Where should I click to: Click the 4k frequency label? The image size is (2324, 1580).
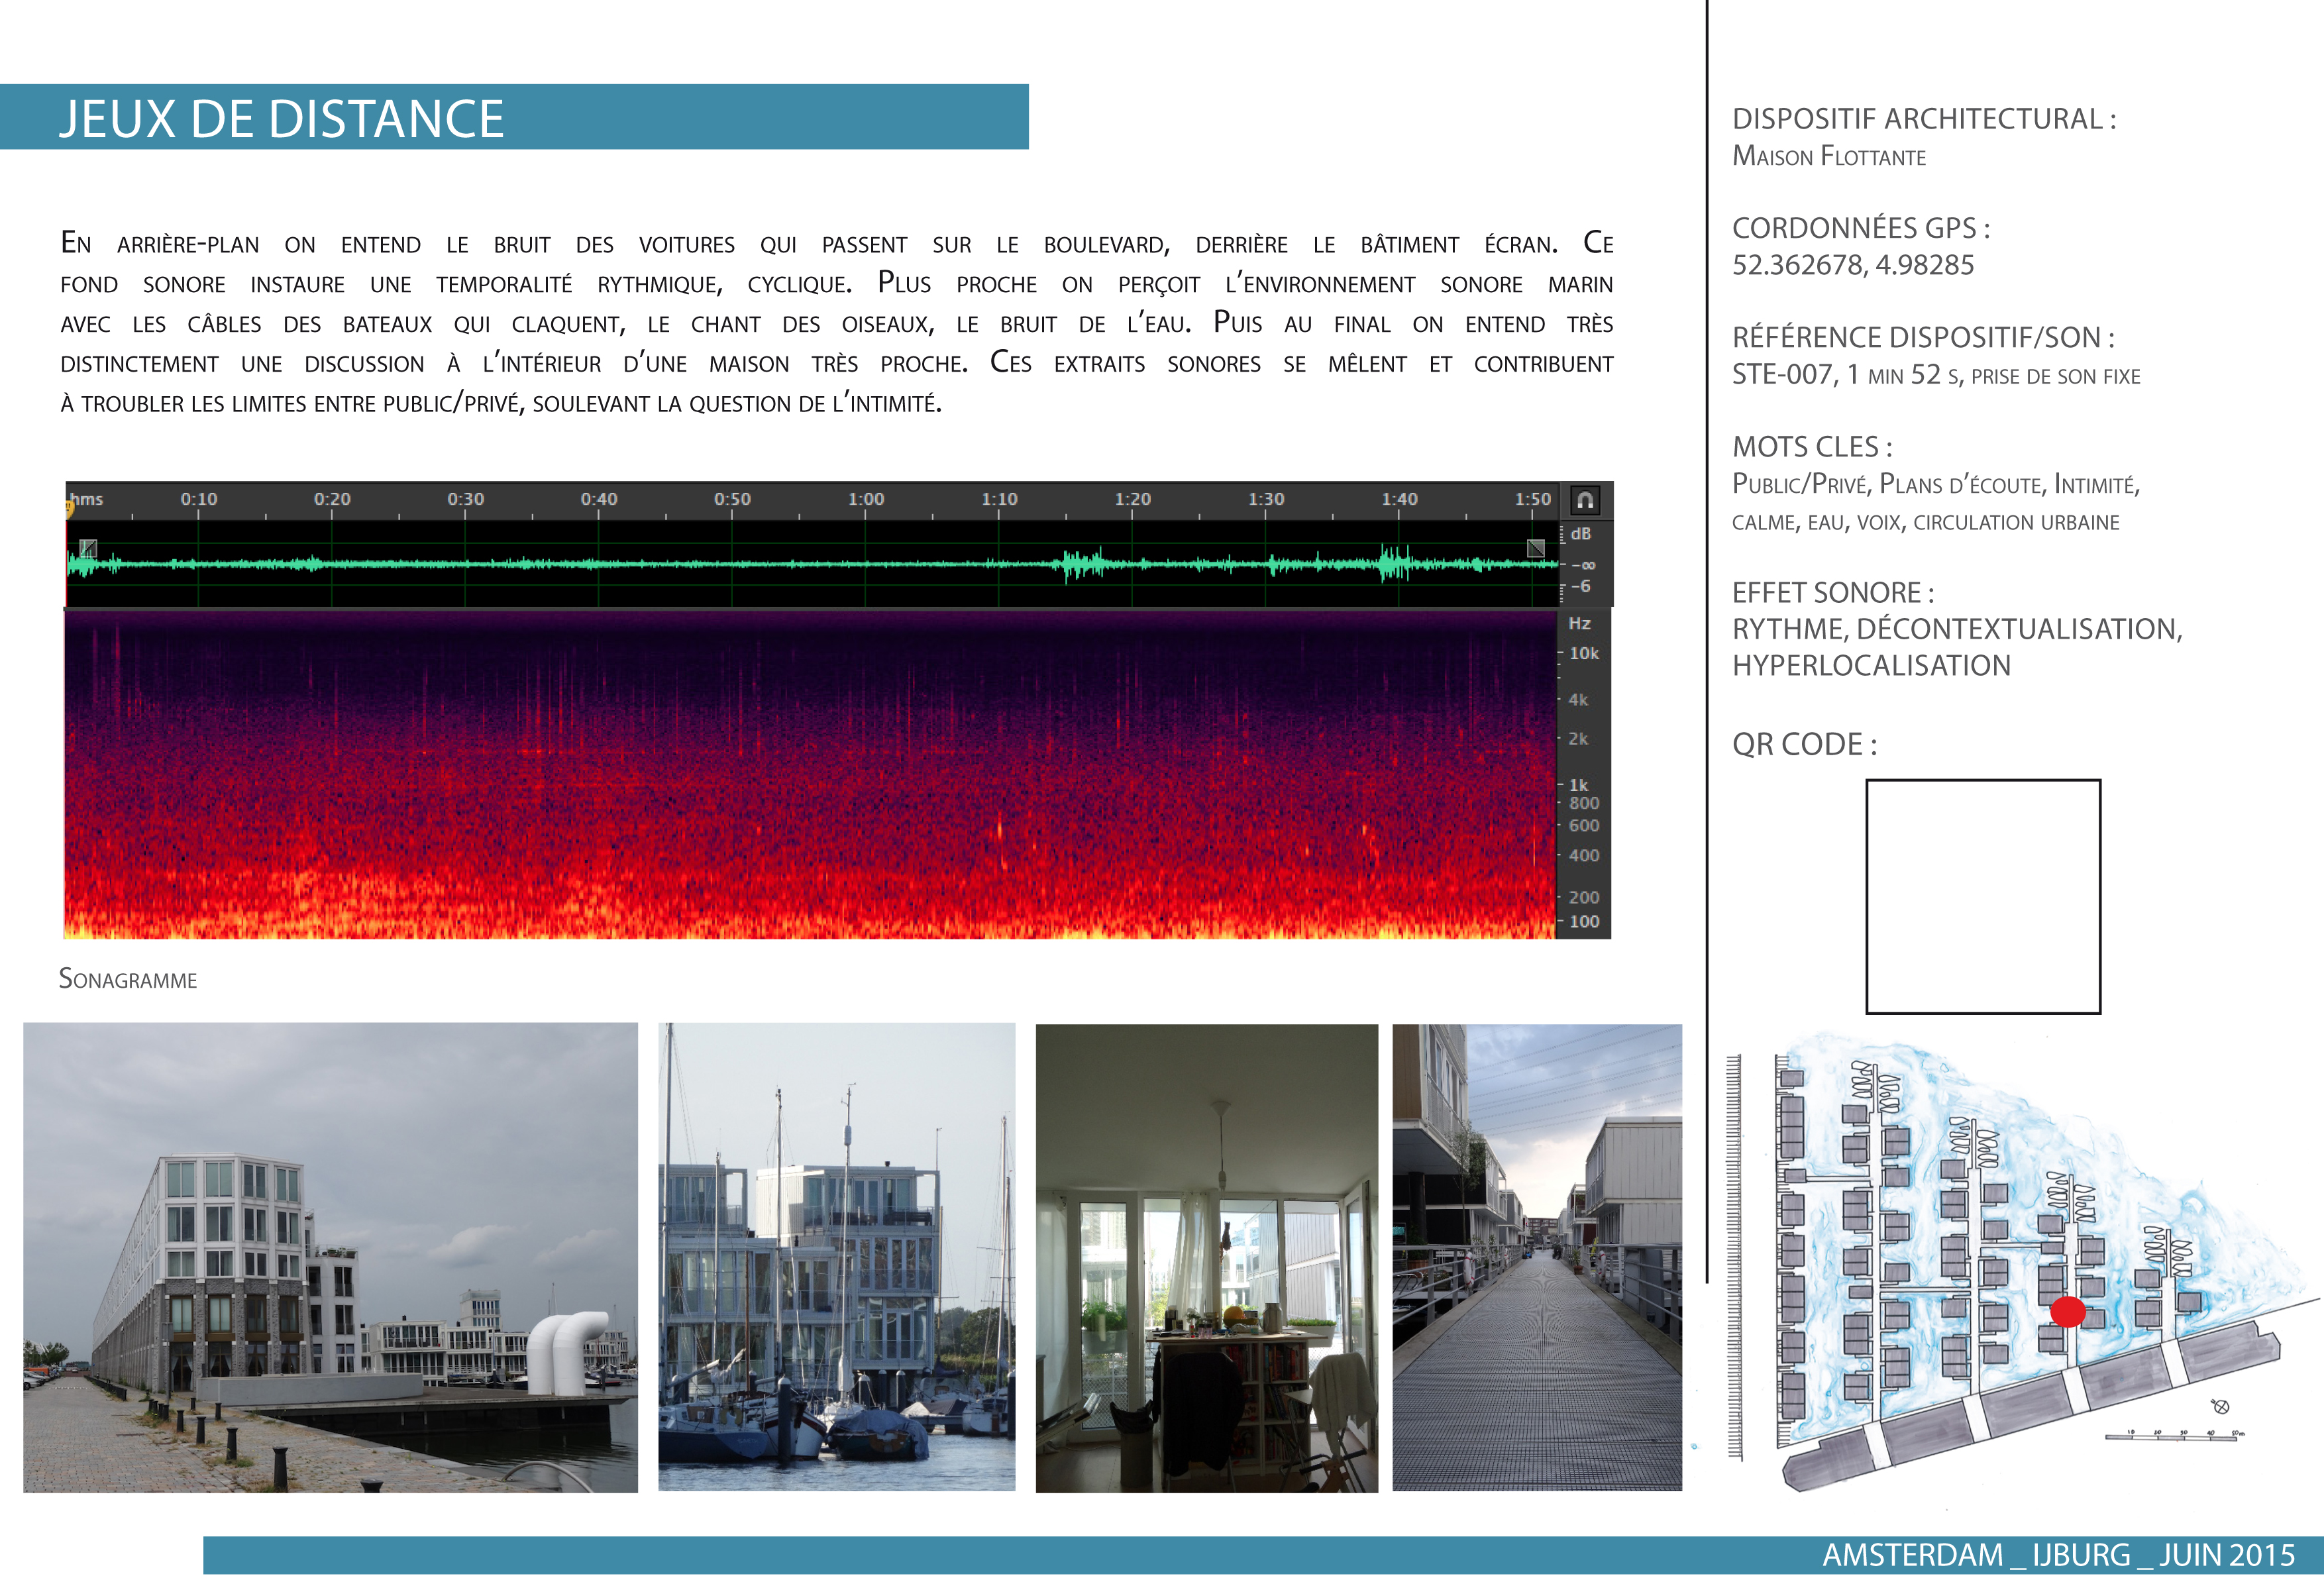click(1578, 699)
